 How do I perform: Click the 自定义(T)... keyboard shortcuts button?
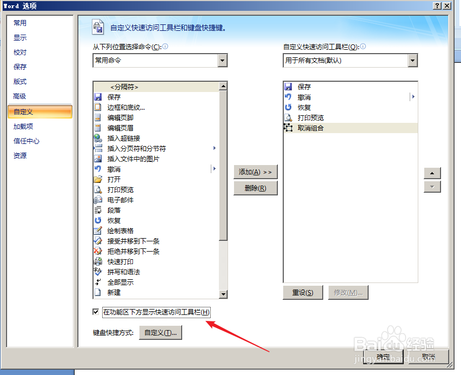pyautogui.click(x=161, y=333)
